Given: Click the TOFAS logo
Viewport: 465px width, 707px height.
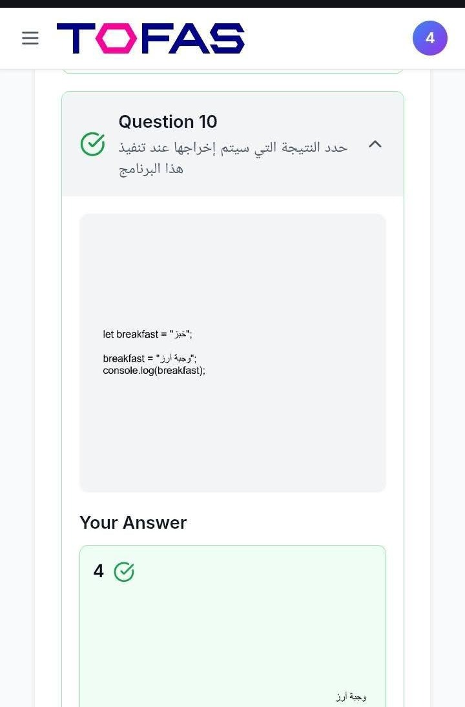Looking at the screenshot, I should [x=150, y=38].
